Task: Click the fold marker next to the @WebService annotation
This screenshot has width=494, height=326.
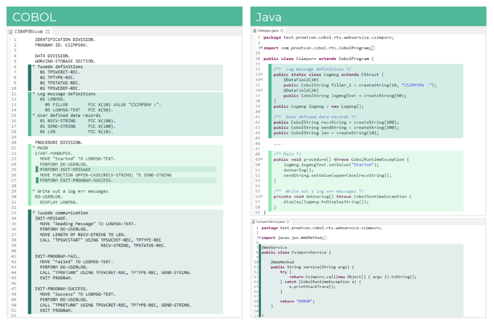Action: click(x=260, y=247)
